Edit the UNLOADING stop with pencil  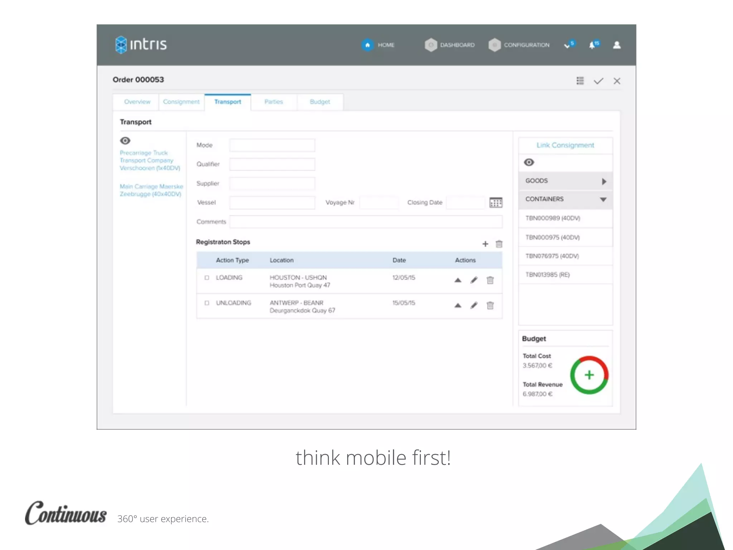coord(474,305)
